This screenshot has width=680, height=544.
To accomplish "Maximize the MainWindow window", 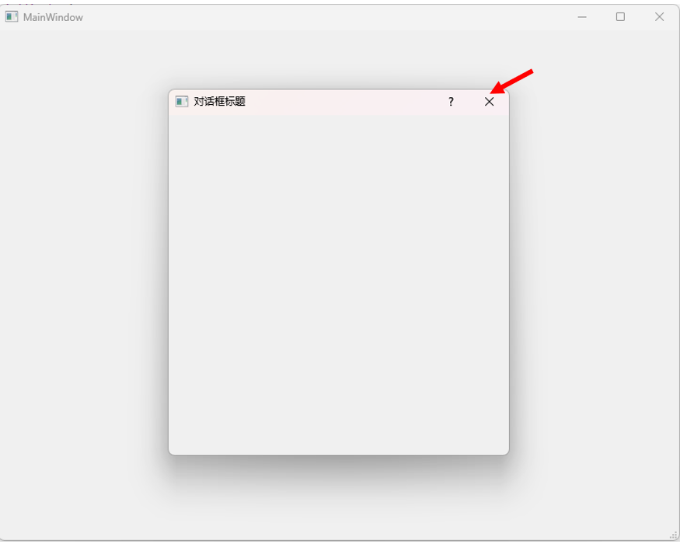I will pyautogui.click(x=621, y=17).
